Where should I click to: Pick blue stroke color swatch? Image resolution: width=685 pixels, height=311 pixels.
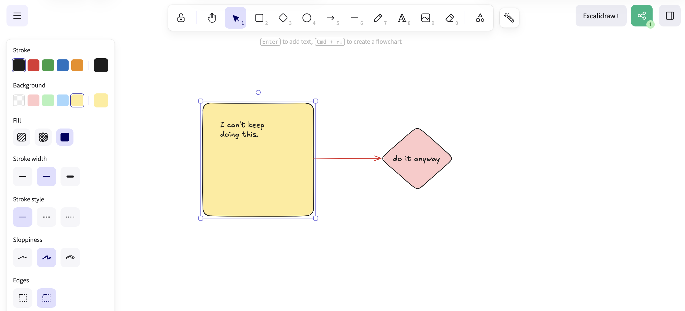(63, 65)
